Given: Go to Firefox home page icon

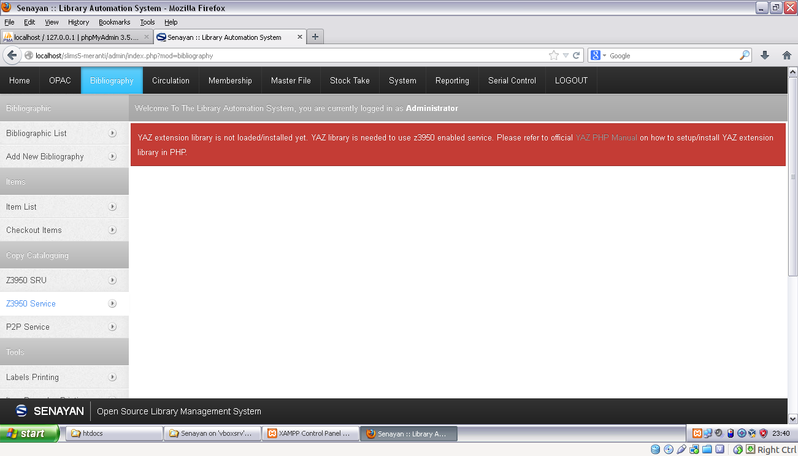Looking at the screenshot, I should pyautogui.click(x=786, y=55).
